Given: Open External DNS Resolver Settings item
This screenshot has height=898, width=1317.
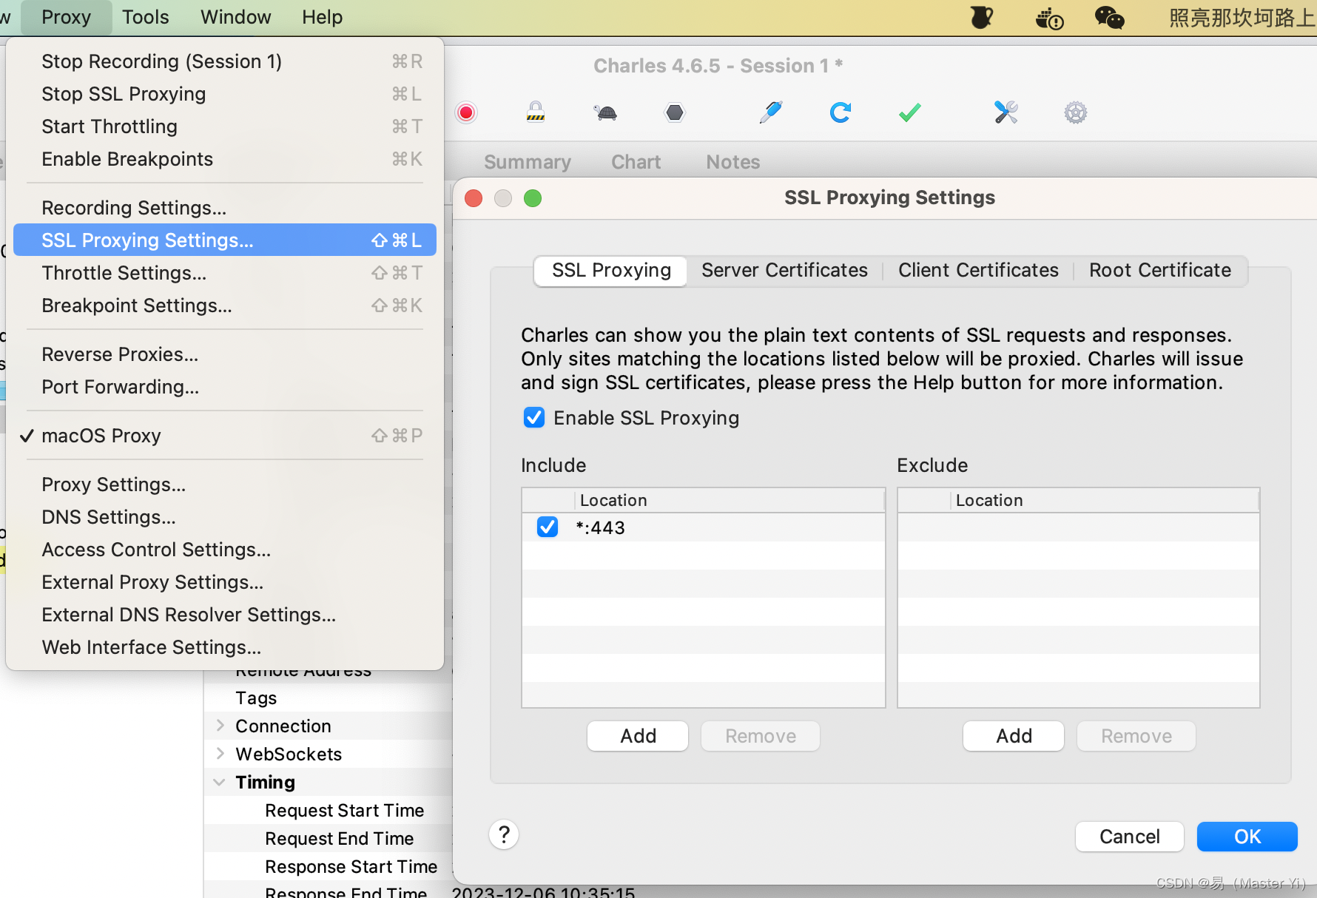Looking at the screenshot, I should pyautogui.click(x=224, y=615).
